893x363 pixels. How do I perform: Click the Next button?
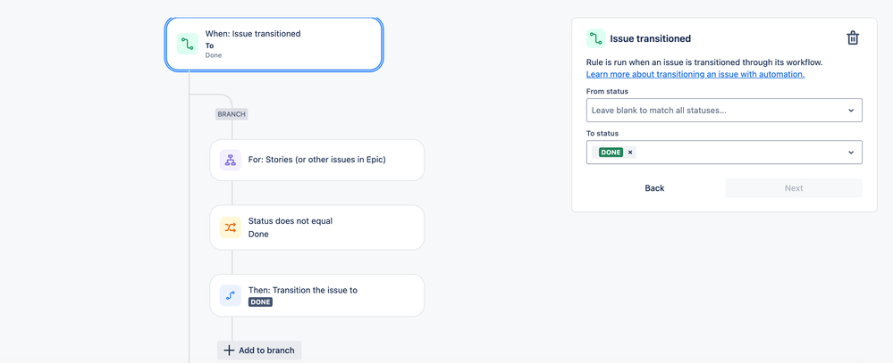794,188
